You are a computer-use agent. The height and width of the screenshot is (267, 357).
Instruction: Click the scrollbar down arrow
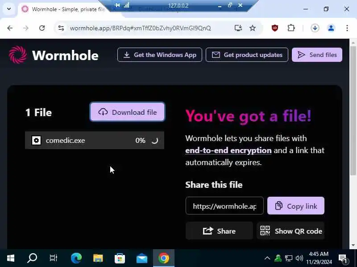353,245
